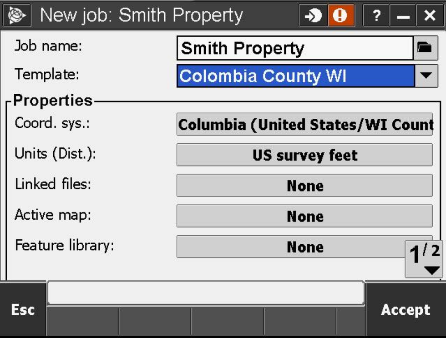446x338 pixels.
Task: Expand the Template dropdown arrow
Action: coord(426,76)
